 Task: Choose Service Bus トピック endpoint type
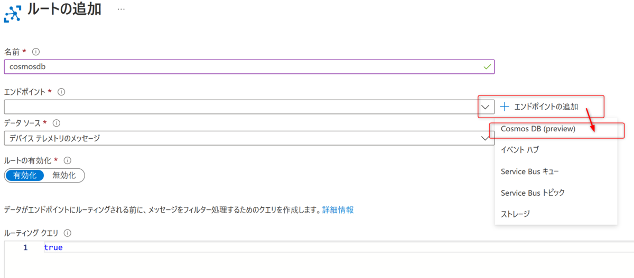click(533, 193)
